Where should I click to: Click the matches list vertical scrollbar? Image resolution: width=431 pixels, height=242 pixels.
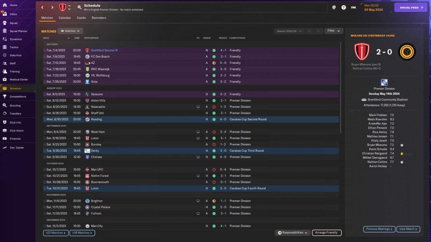(341, 87)
